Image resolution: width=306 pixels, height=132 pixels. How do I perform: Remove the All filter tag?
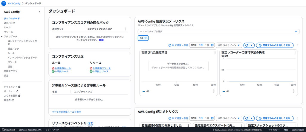tap(146, 38)
